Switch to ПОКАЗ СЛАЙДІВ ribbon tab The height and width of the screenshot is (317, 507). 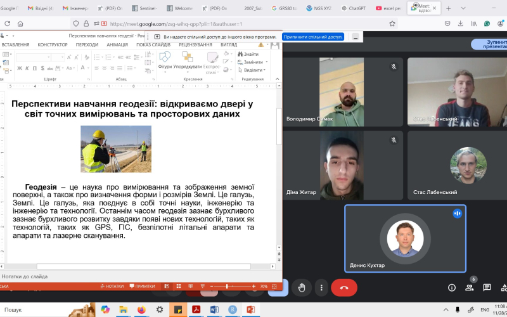153,44
